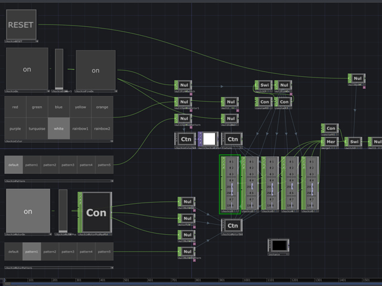Choose default in chochinMotorPattern row
382x286 pixels.
[13, 251]
